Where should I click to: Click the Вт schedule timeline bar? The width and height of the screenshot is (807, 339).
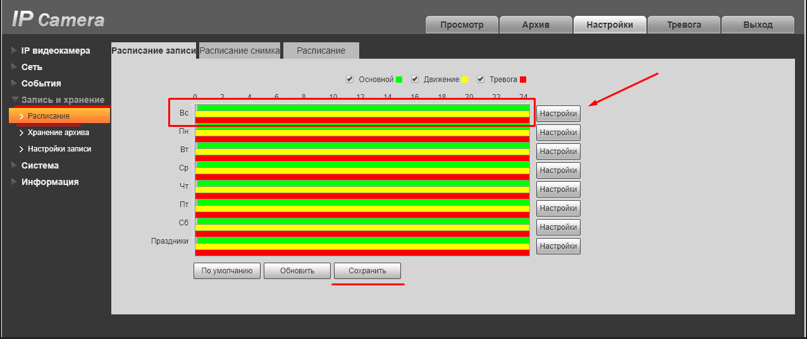(362, 152)
